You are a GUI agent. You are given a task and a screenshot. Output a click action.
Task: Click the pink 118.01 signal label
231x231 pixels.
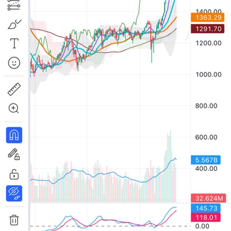pyautogui.click(x=206, y=217)
